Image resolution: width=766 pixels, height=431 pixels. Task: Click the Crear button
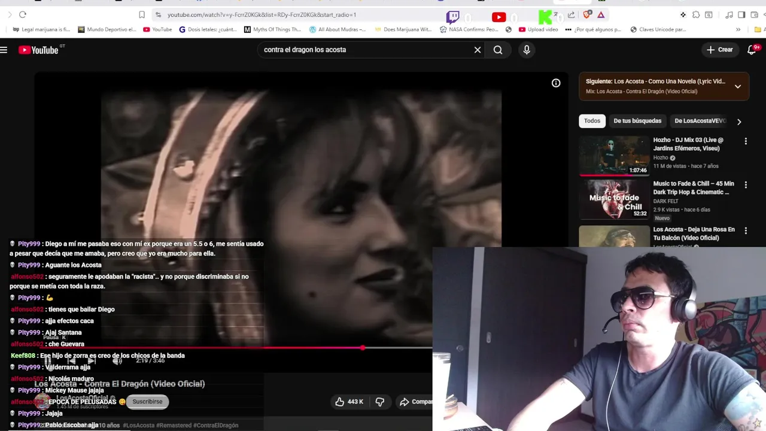pos(719,50)
